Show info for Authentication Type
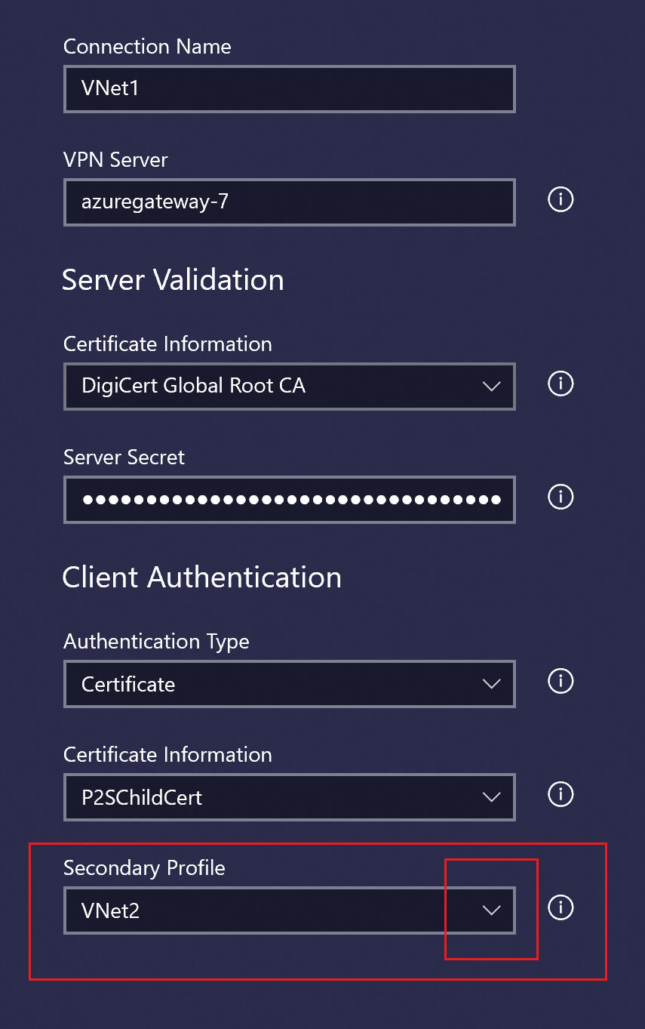645x1029 pixels. coord(561,681)
